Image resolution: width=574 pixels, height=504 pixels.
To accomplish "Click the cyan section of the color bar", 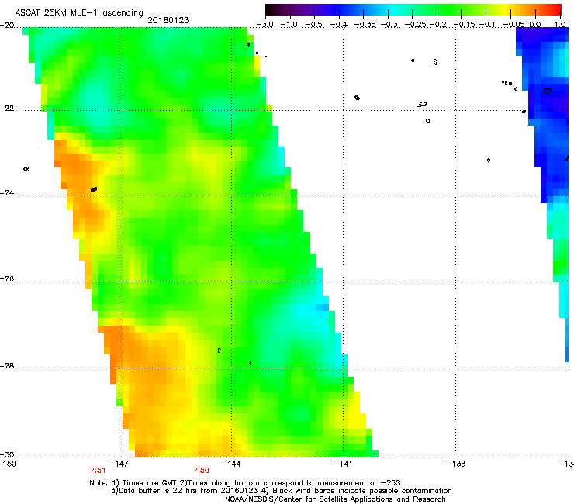I will tap(393, 9).
